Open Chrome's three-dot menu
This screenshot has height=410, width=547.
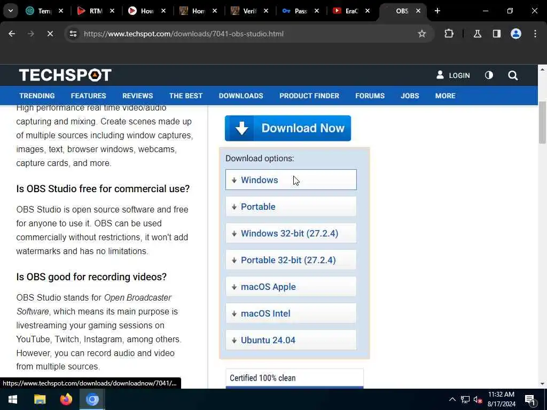point(535,34)
